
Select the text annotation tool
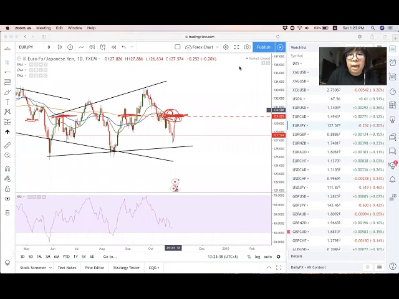7,102
